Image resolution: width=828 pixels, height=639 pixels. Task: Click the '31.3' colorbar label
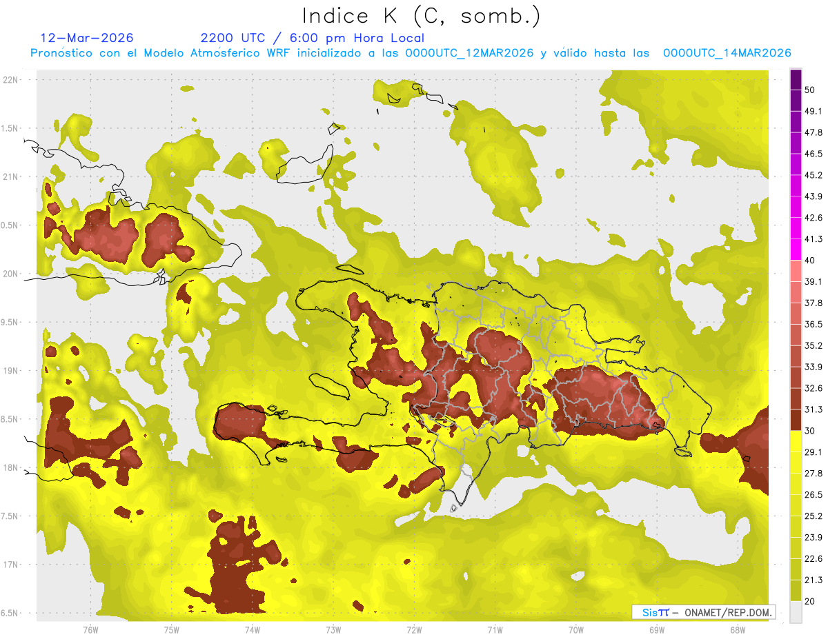click(814, 409)
